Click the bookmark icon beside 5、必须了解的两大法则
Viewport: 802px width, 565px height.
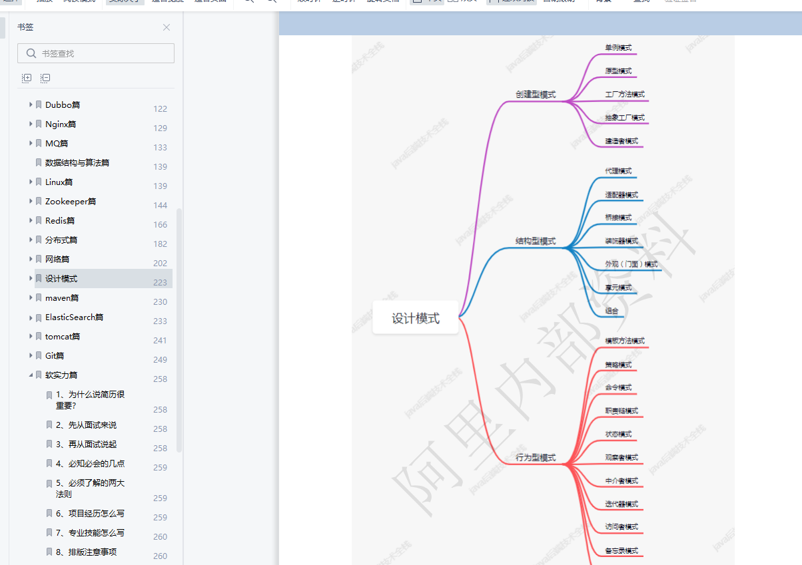tap(49, 483)
